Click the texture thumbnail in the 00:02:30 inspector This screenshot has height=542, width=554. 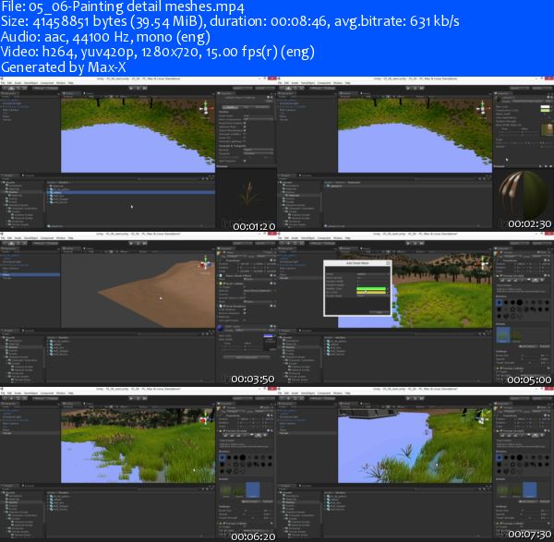point(548,129)
